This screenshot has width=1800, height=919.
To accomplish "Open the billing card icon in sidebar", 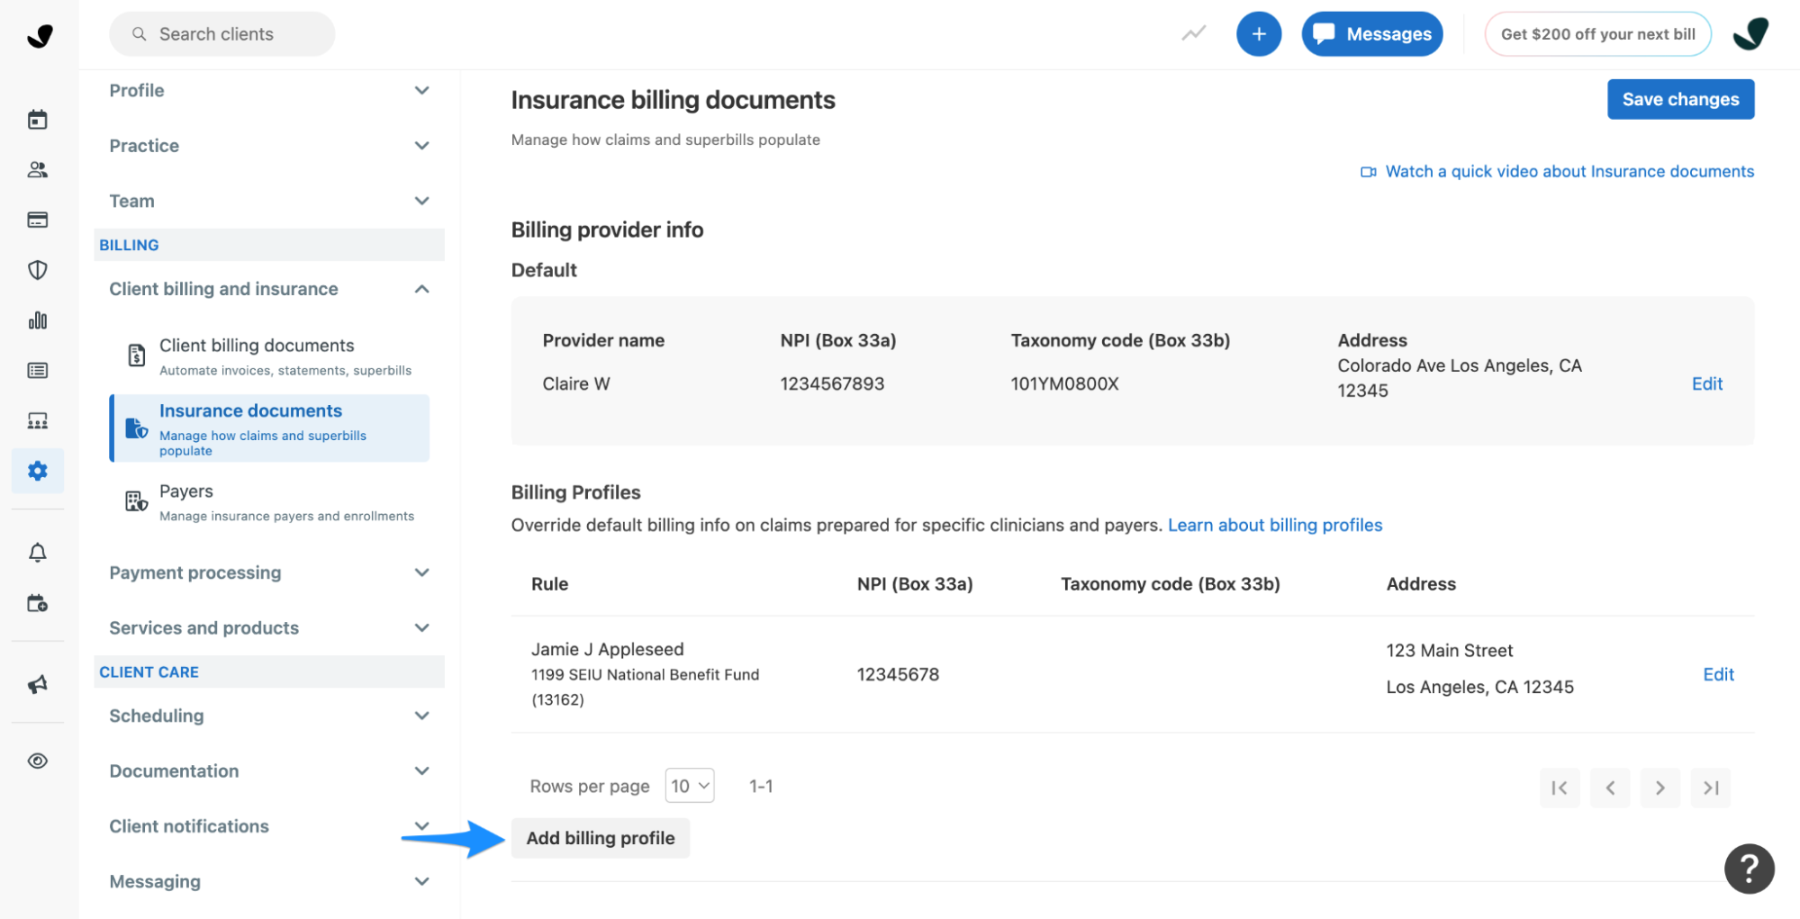I will pyautogui.click(x=37, y=220).
